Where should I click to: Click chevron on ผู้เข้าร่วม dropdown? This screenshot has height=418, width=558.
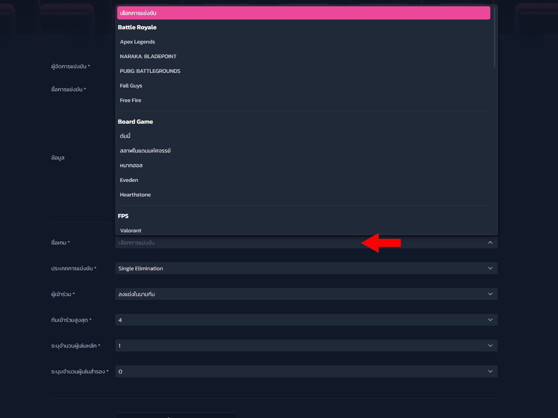[490, 294]
